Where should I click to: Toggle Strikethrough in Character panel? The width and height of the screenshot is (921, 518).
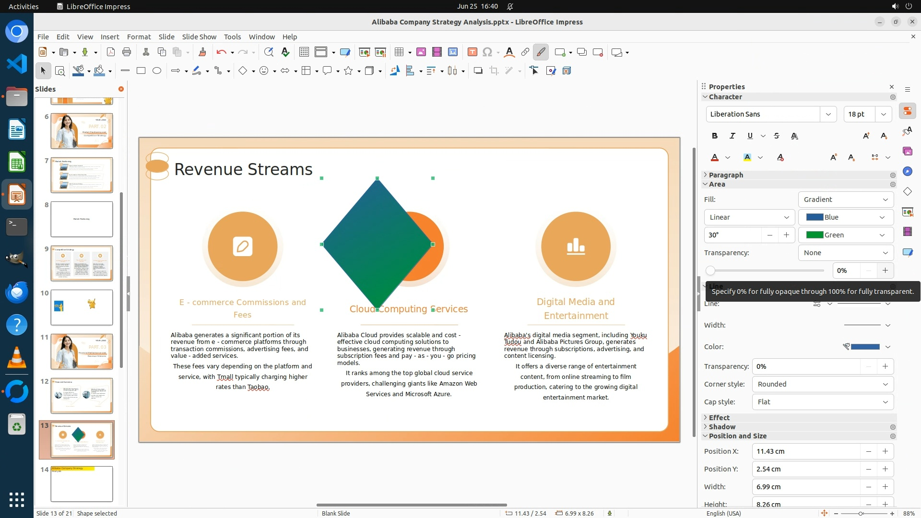click(777, 136)
